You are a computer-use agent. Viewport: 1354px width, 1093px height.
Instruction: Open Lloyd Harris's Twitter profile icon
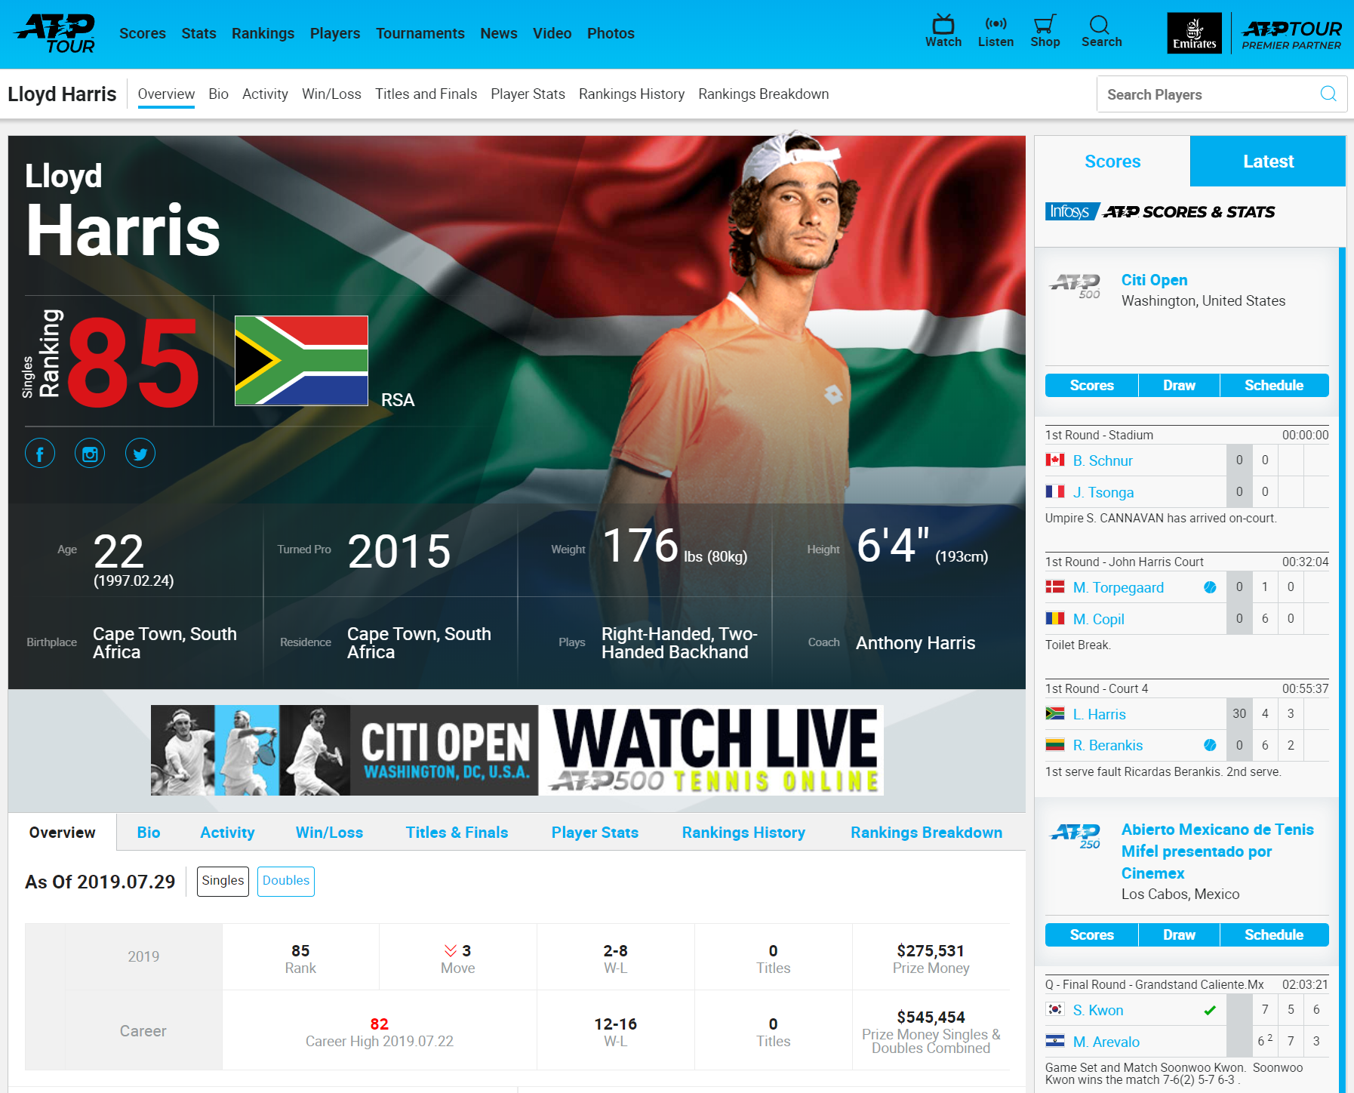(x=140, y=454)
